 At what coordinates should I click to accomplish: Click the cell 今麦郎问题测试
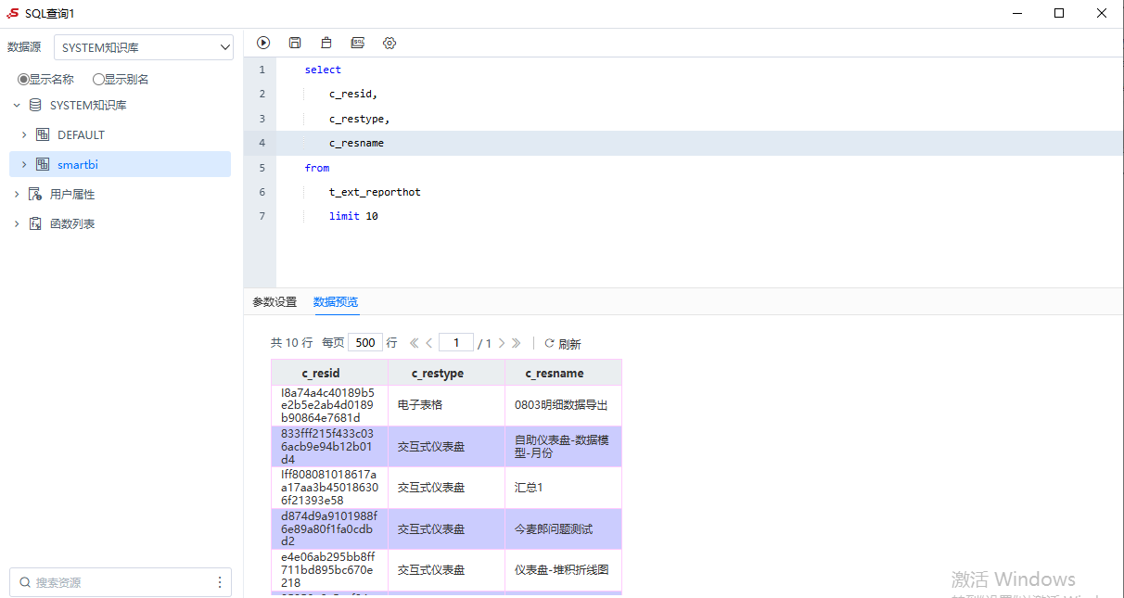click(564, 528)
